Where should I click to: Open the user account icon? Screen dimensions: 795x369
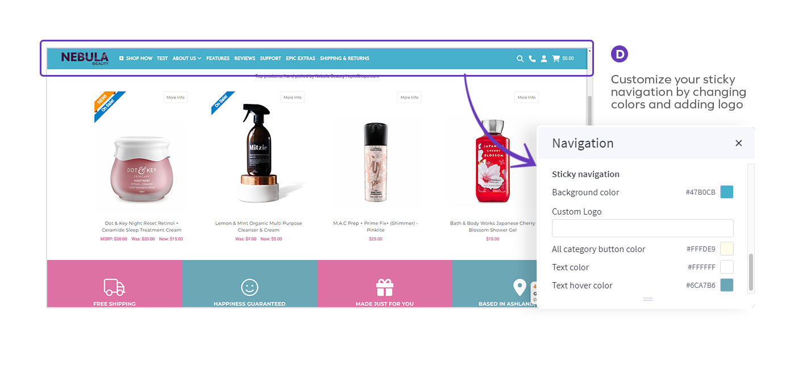click(x=544, y=58)
